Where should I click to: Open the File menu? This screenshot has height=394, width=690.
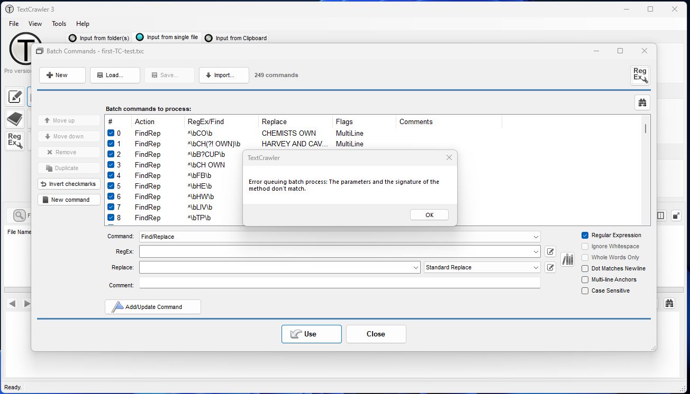(14, 24)
